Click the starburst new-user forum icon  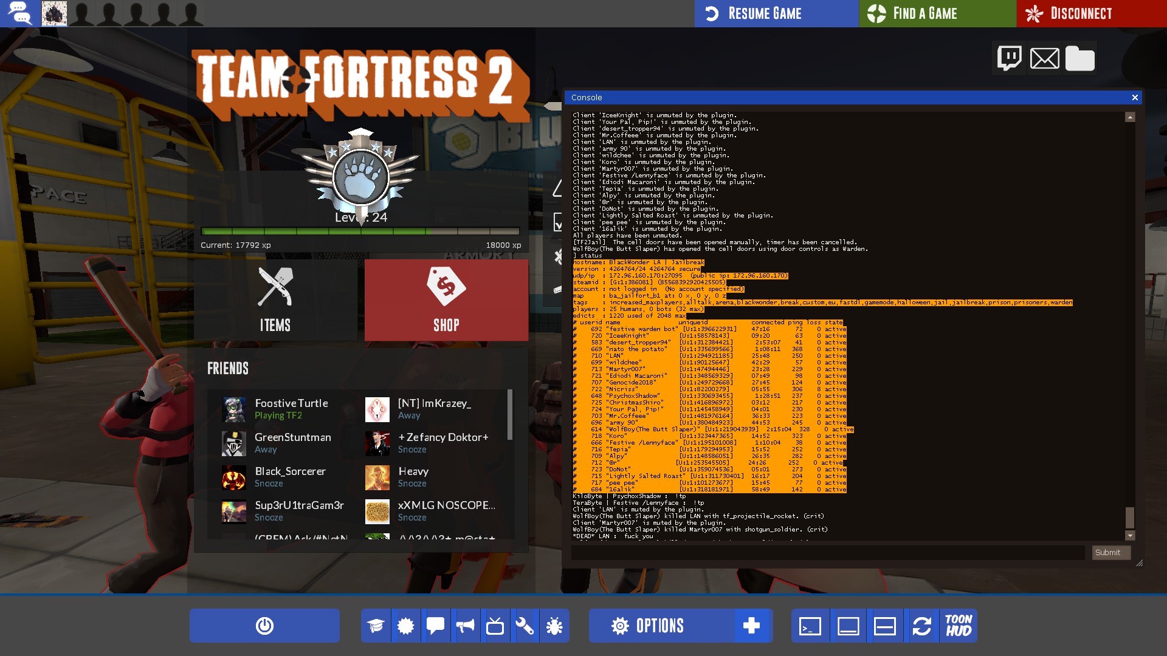(405, 626)
